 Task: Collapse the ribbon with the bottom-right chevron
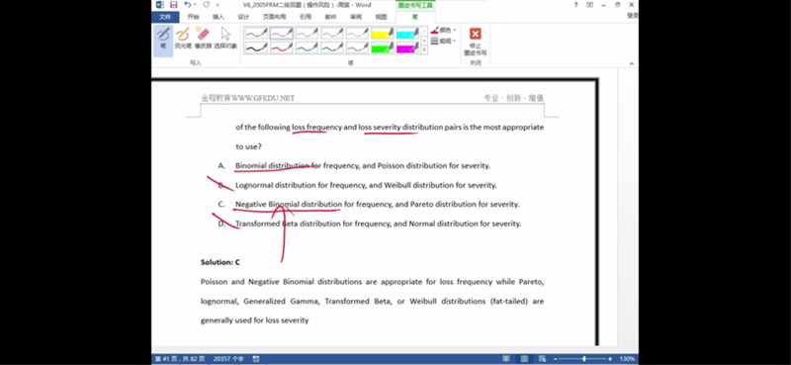pos(631,63)
